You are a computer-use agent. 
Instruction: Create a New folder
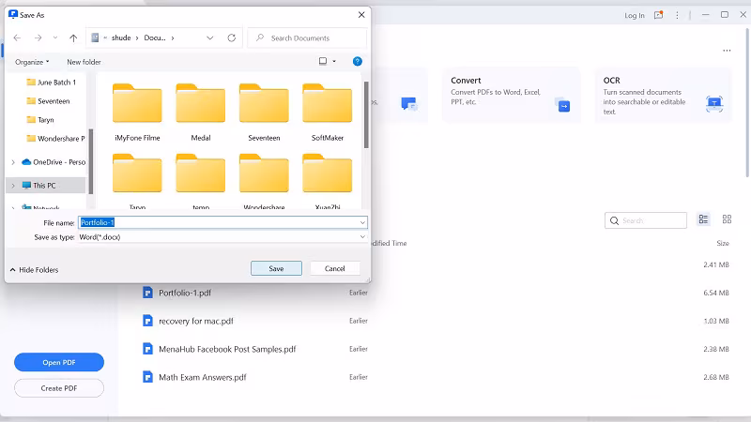pos(84,62)
